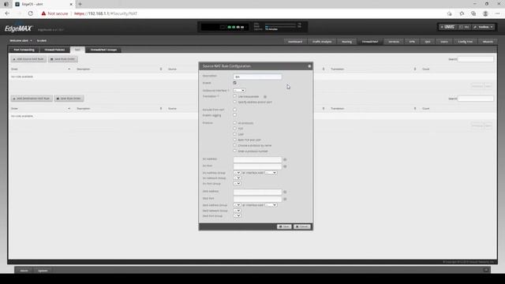Open the Routing main tab
This screenshot has width=505, height=284.
(x=347, y=42)
